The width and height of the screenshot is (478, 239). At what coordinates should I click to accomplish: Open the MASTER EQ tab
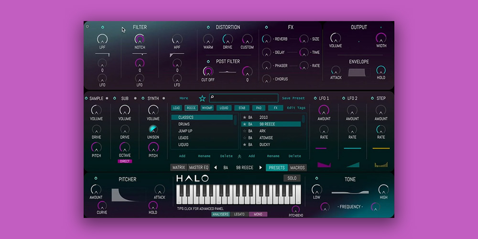coord(199,168)
